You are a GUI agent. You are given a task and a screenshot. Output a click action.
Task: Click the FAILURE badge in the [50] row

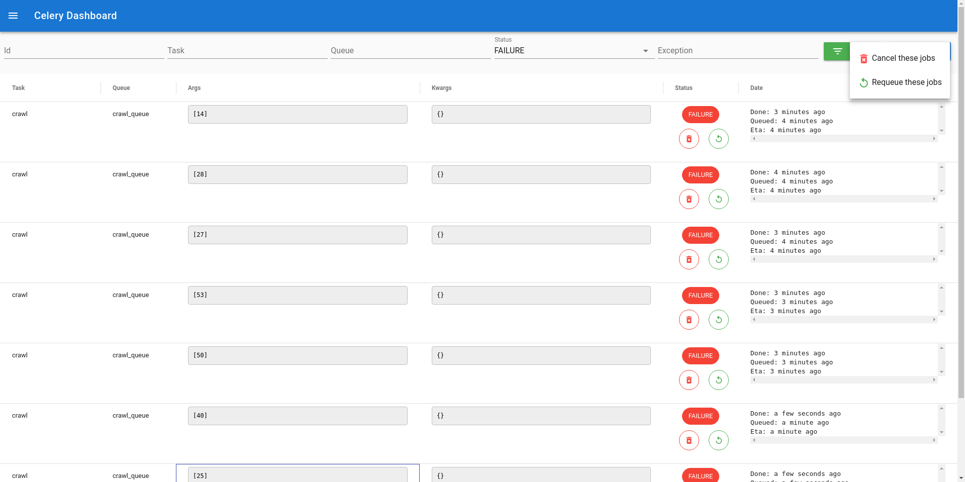[x=700, y=356]
